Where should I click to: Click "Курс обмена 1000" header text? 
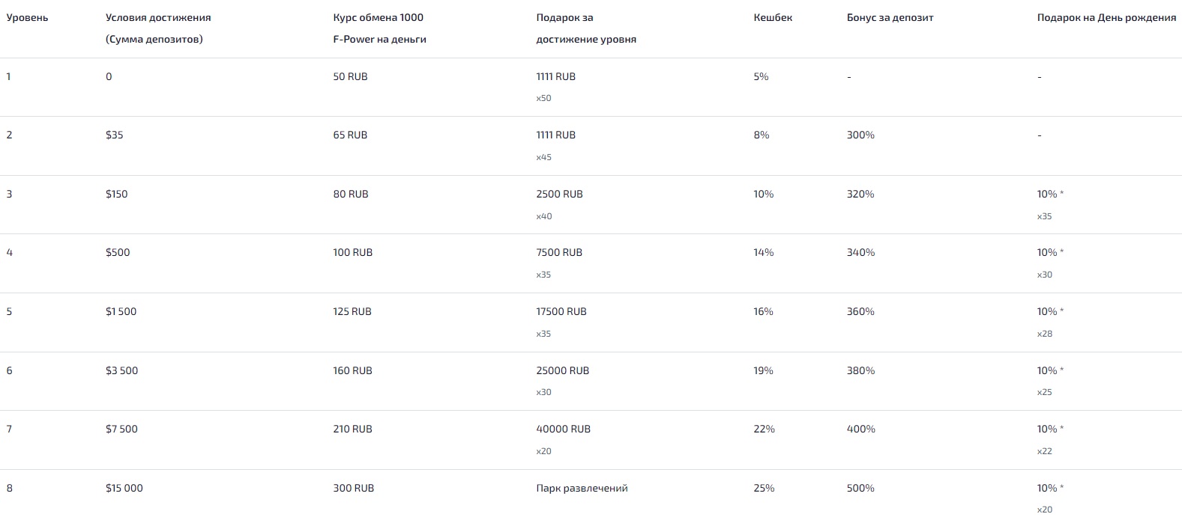click(x=378, y=17)
